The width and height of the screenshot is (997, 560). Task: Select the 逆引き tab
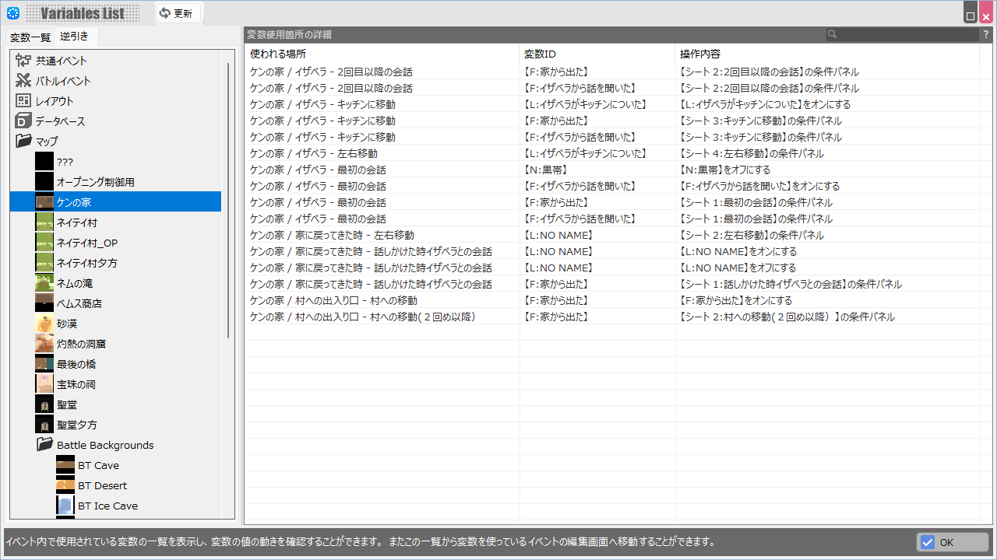click(75, 37)
